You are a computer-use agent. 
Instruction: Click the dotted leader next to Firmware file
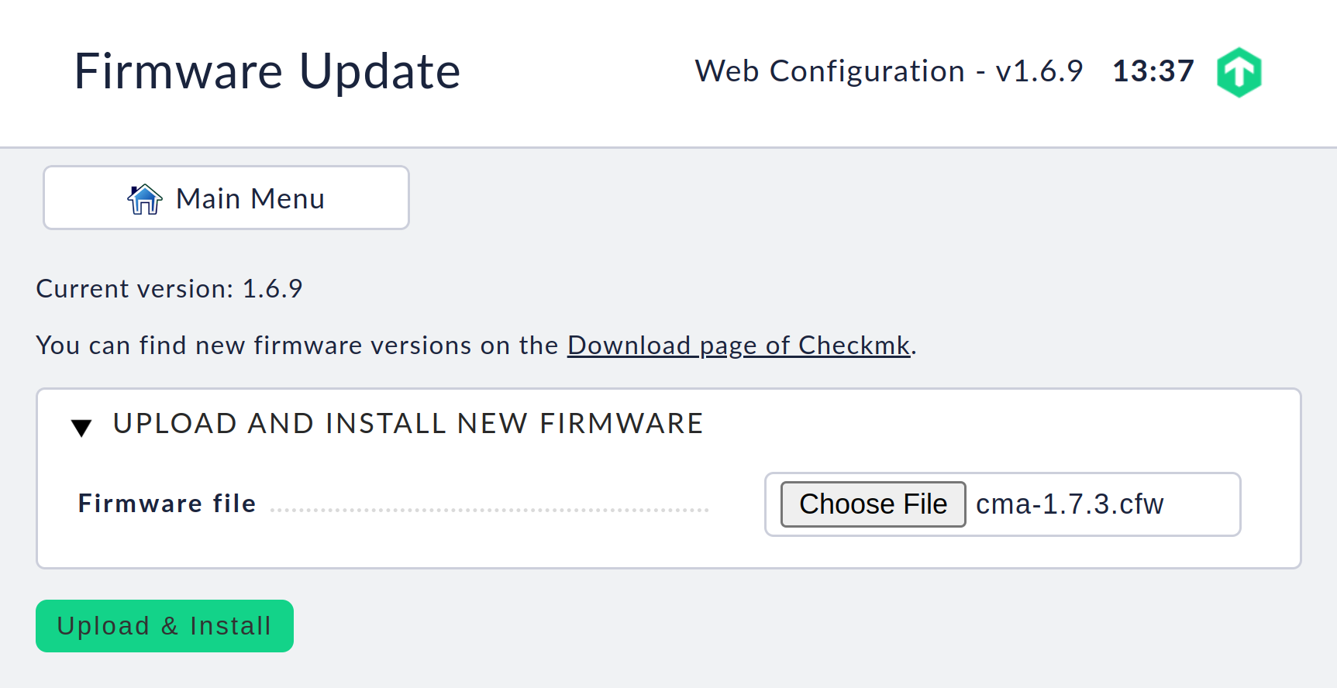(x=488, y=510)
